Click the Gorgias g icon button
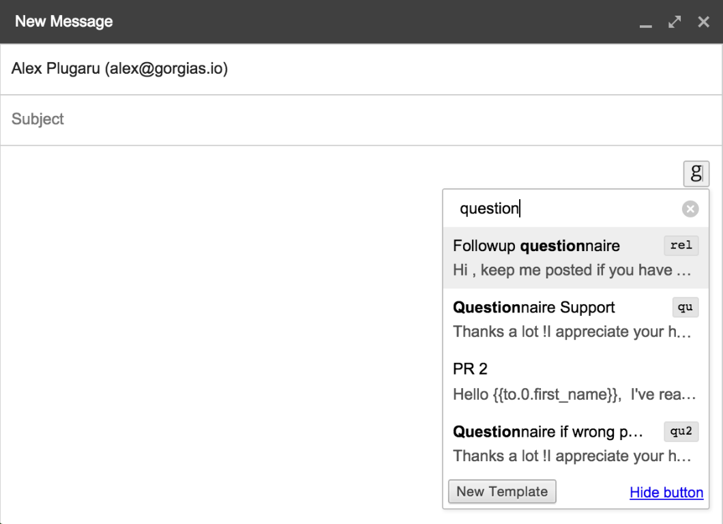The width and height of the screenshot is (723, 524). 696,173
